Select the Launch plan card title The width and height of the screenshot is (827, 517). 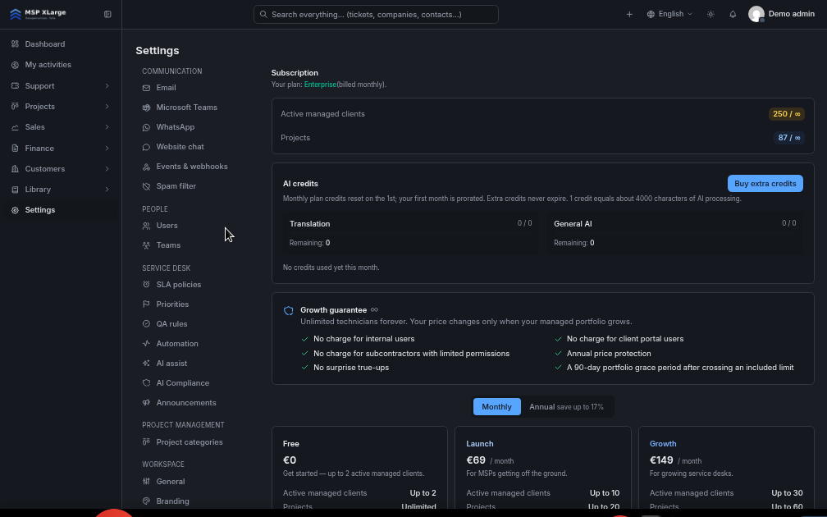(479, 444)
